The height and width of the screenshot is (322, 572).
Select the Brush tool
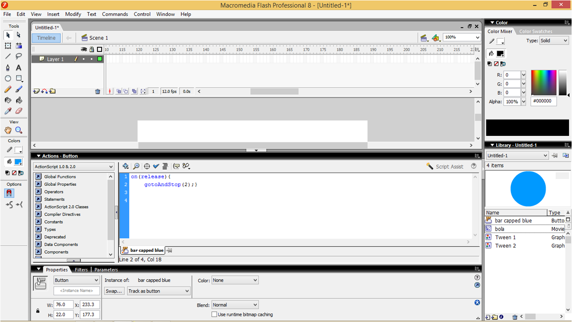click(19, 89)
